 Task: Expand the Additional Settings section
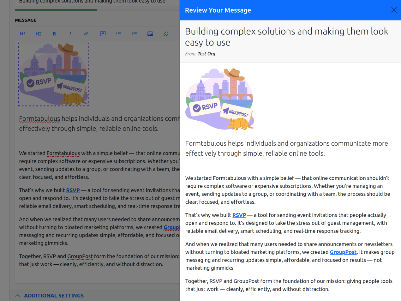pos(50,296)
